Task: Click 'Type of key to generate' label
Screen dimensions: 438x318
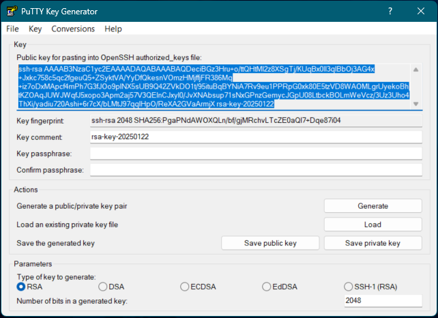Action: pos(57,277)
